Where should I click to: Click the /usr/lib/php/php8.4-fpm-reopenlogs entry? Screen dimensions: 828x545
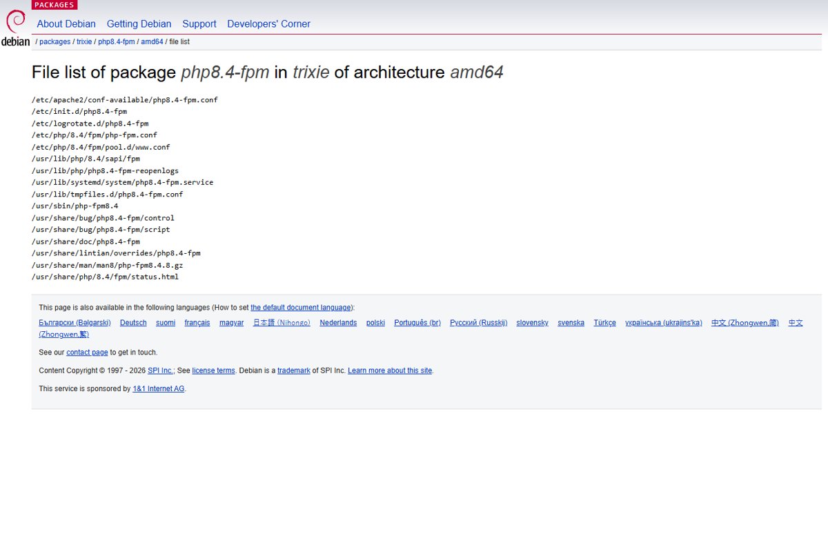pyautogui.click(x=106, y=170)
